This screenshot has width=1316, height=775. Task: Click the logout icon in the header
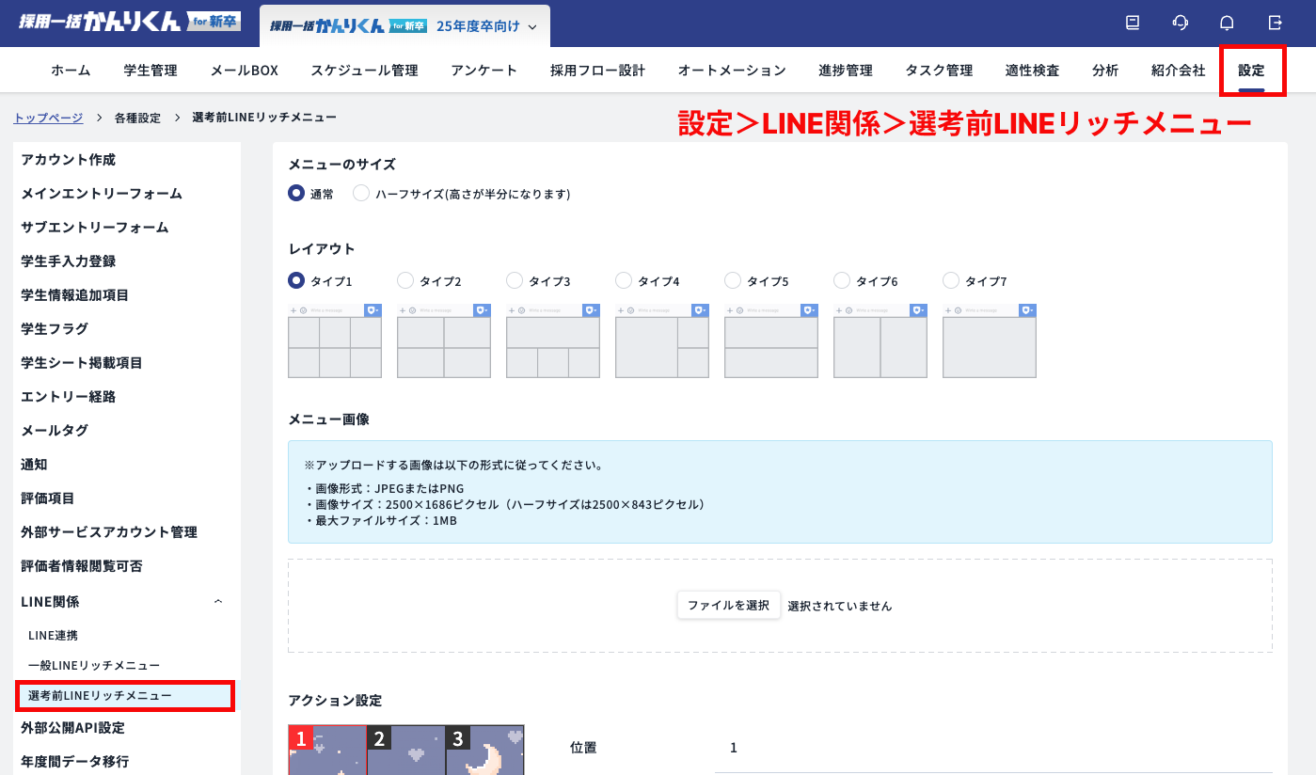(1275, 24)
